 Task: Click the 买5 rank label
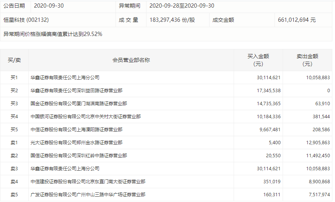[x=14, y=130]
